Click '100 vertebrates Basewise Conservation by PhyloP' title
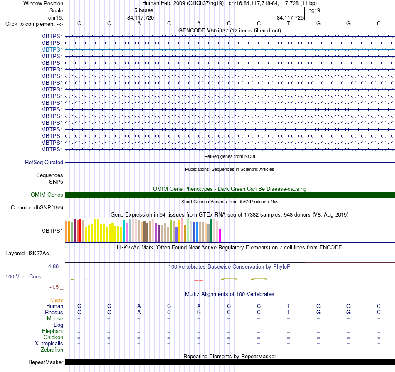395x372 pixels. 230,266
